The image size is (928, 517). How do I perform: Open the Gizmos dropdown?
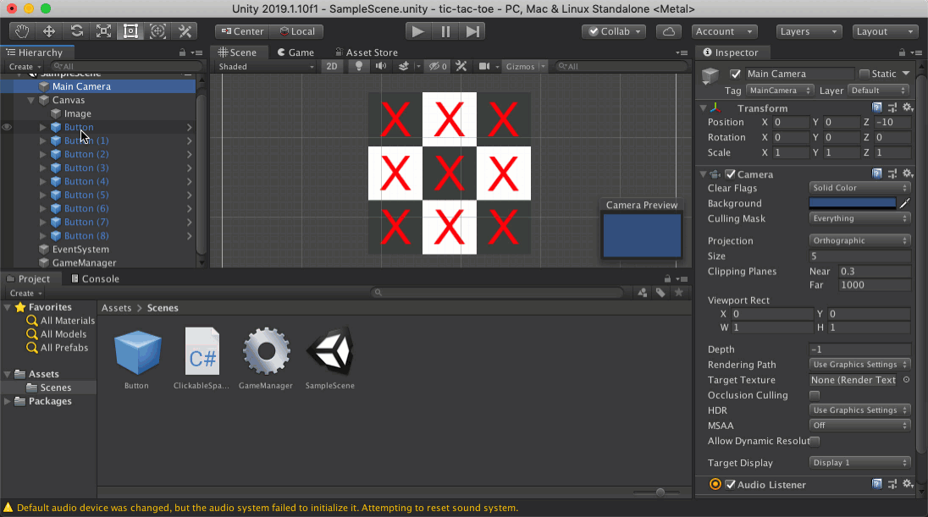point(525,66)
